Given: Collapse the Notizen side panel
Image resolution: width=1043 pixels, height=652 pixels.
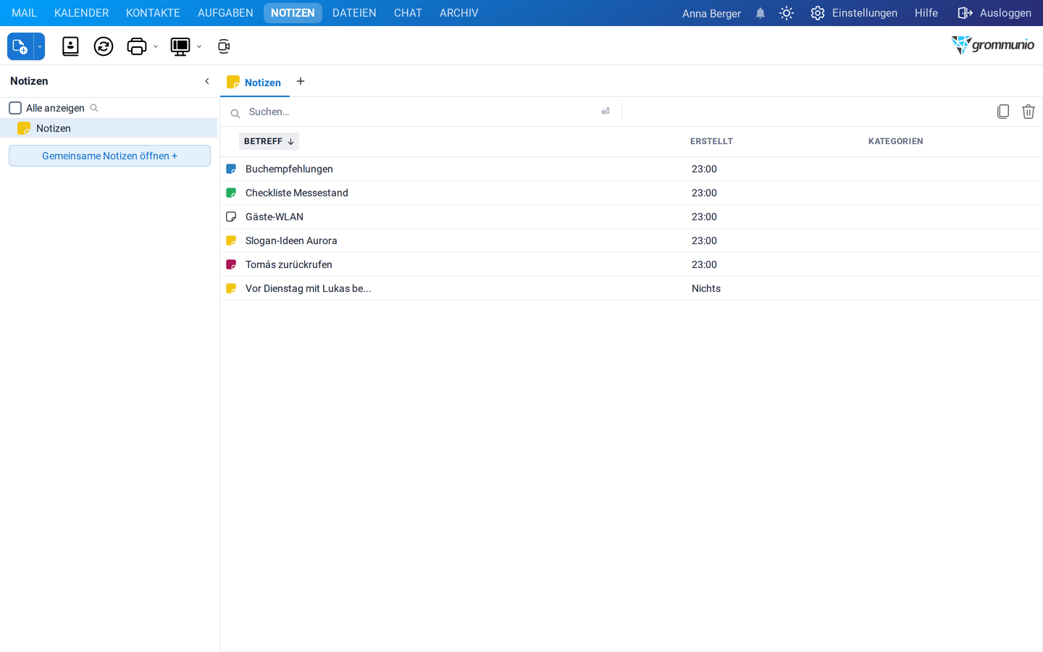Looking at the screenshot, I should click(207, 81).
